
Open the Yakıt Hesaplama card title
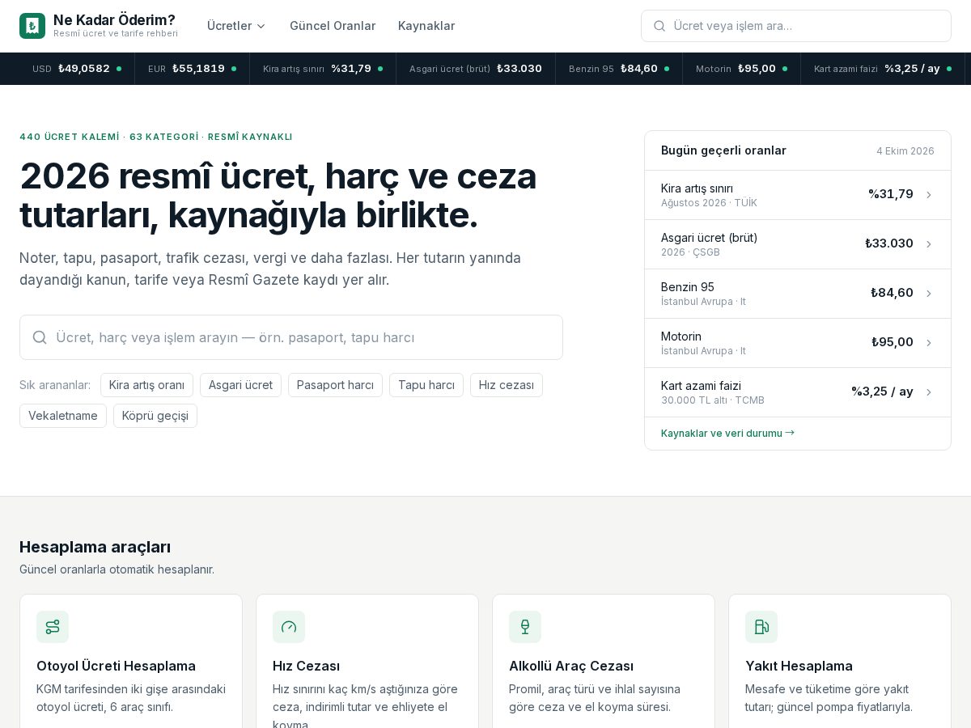point(799,667)
